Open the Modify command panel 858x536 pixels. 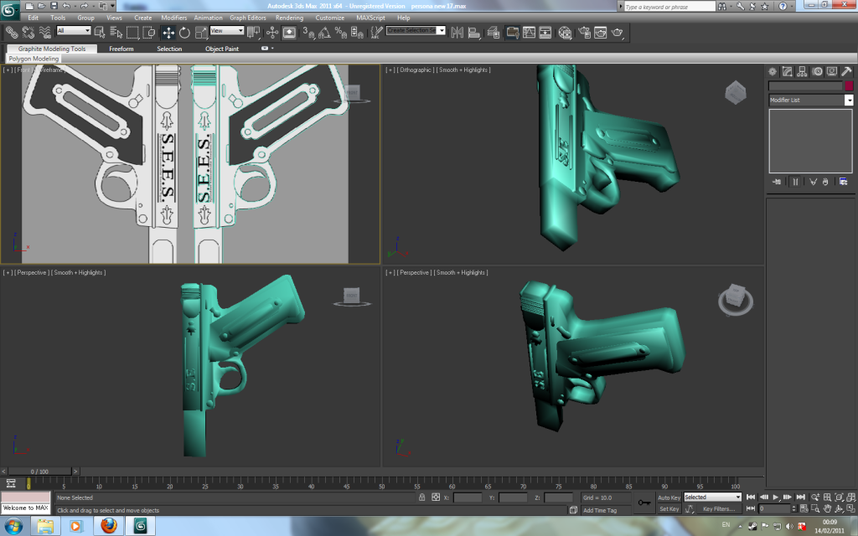pyautogui.click(x=788, y=72)
